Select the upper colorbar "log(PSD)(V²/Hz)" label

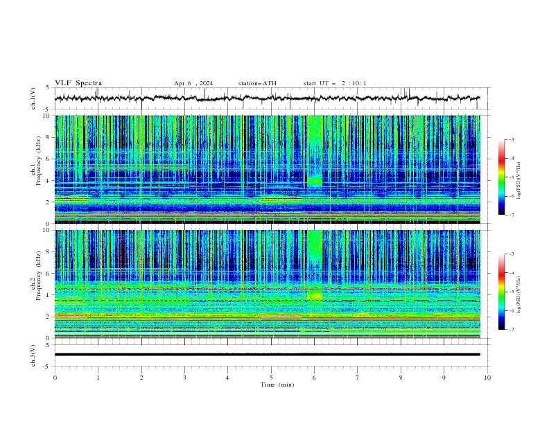(518, 181)
